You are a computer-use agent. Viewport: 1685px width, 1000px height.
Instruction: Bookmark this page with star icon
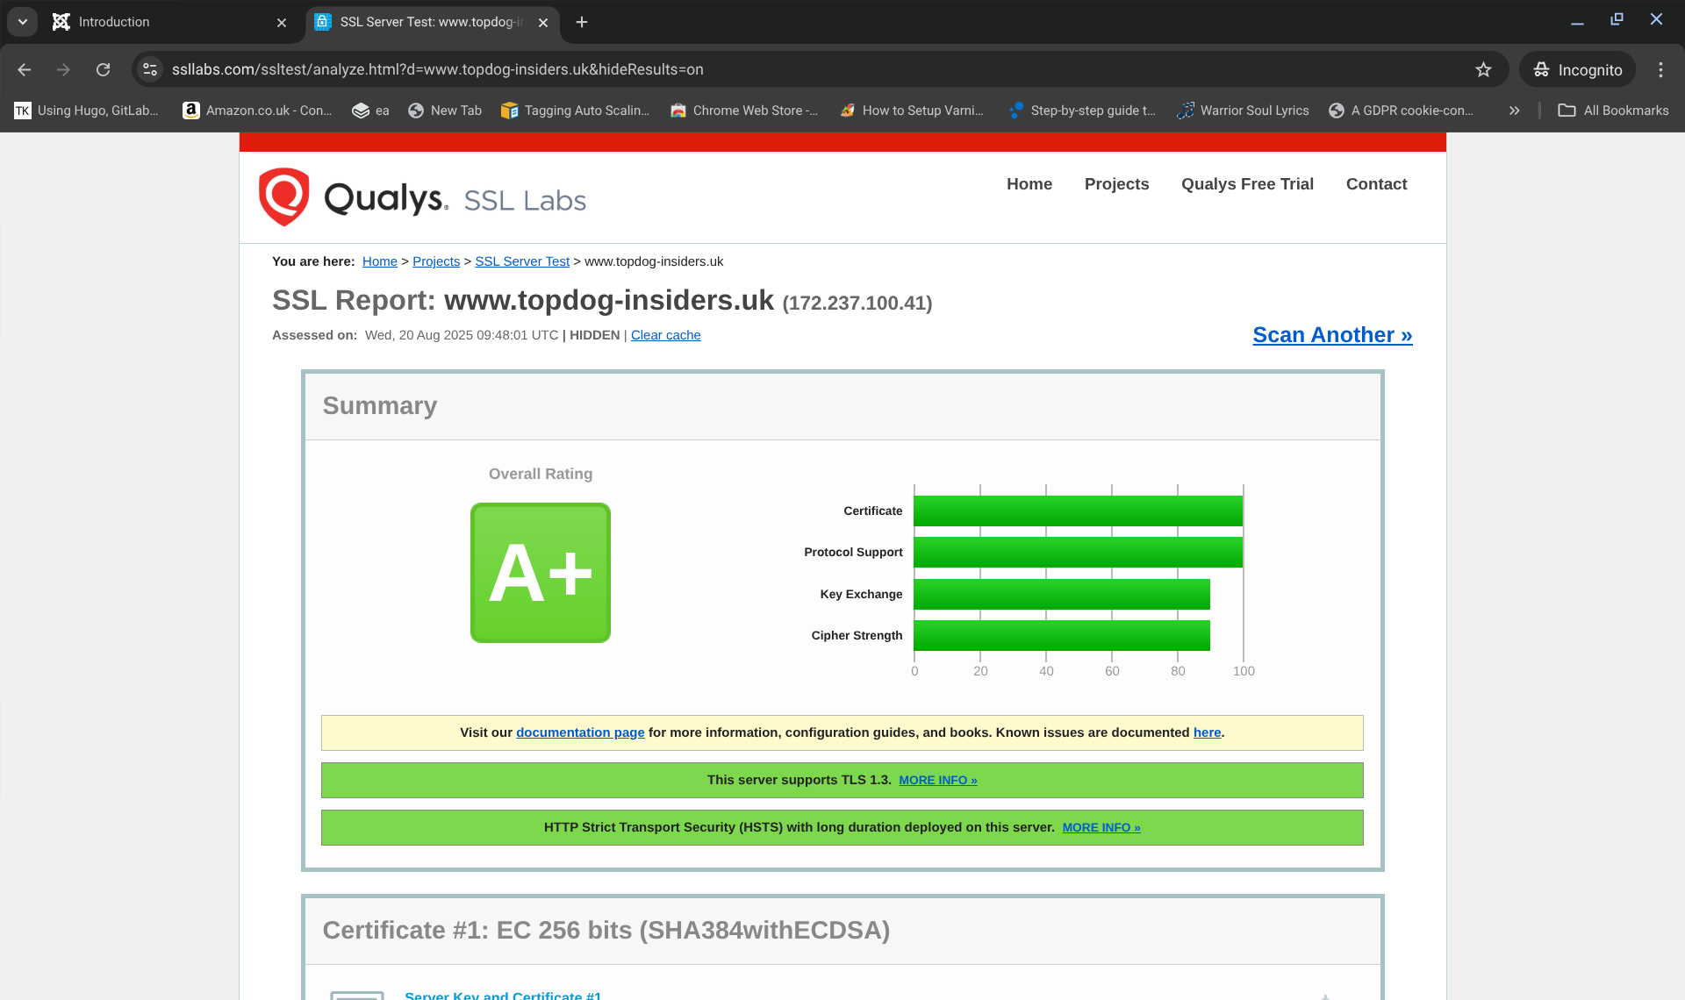[x=1483, y=69]
